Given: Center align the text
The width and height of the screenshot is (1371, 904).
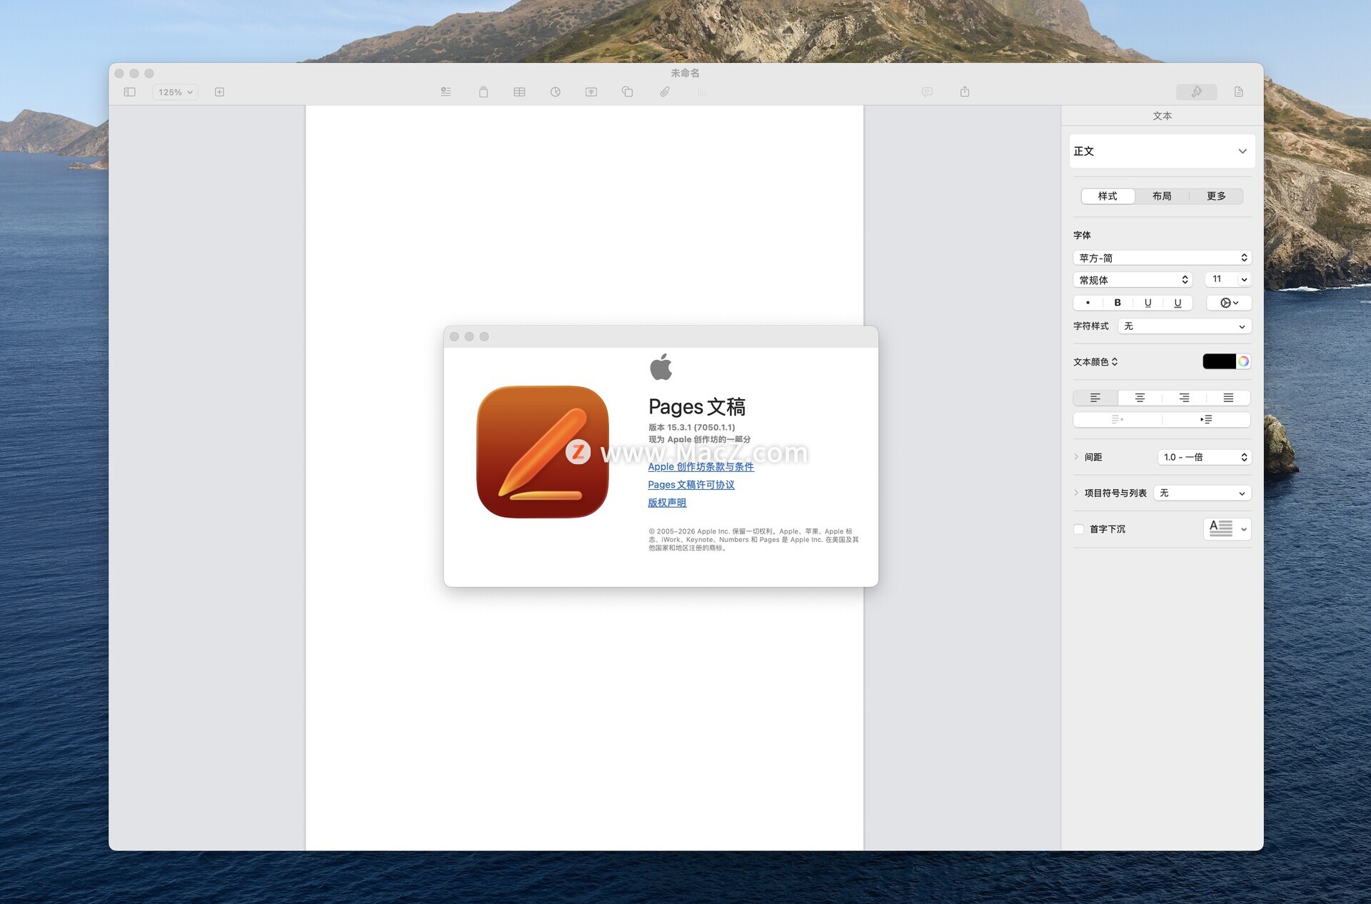Looking at the screenshot, I should click(1140, 398).
